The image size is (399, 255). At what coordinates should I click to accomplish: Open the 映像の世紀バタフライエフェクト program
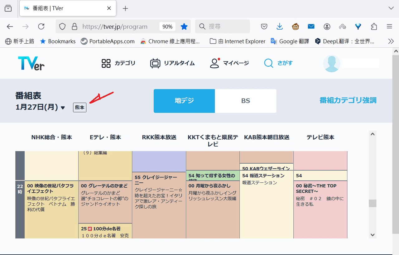51,209
